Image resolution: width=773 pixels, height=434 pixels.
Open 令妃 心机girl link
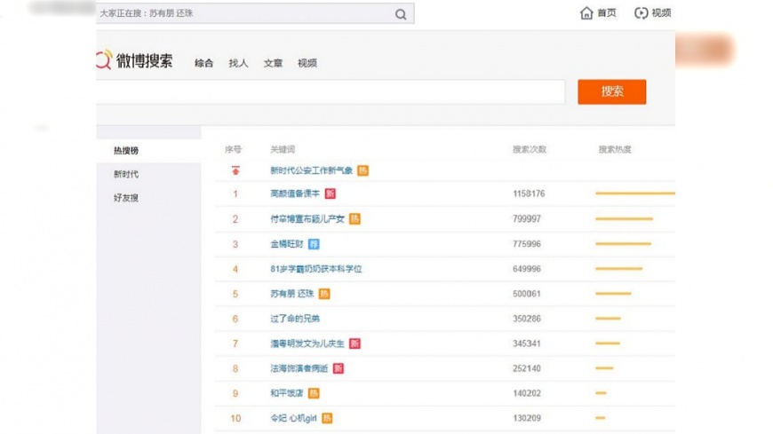pos(293,418)
